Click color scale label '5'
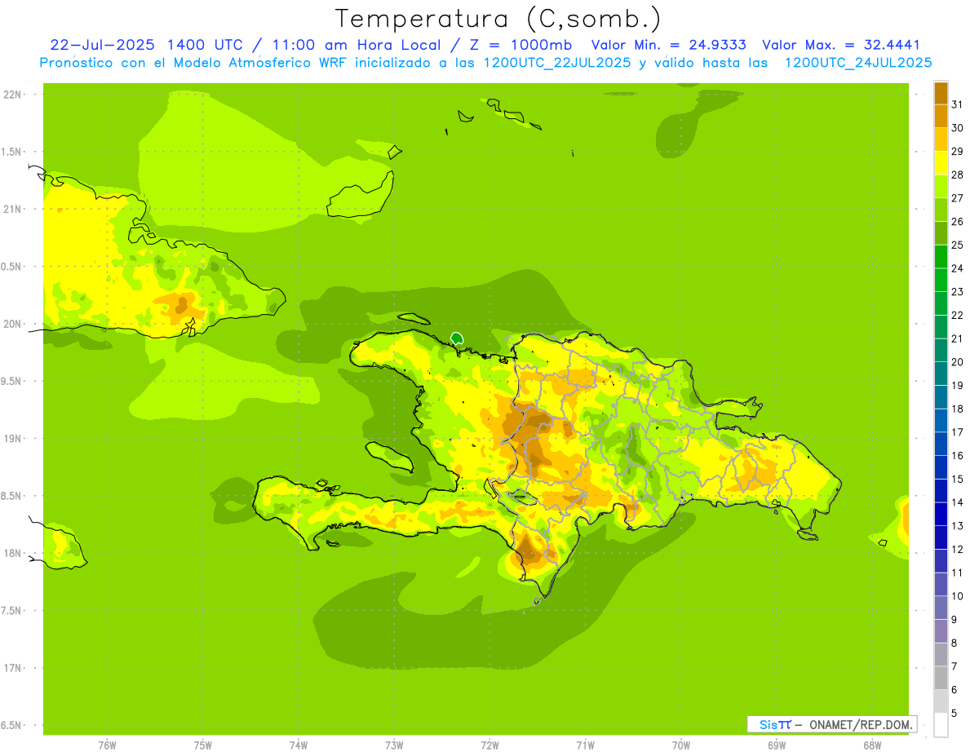 click(x=955, y=714)
